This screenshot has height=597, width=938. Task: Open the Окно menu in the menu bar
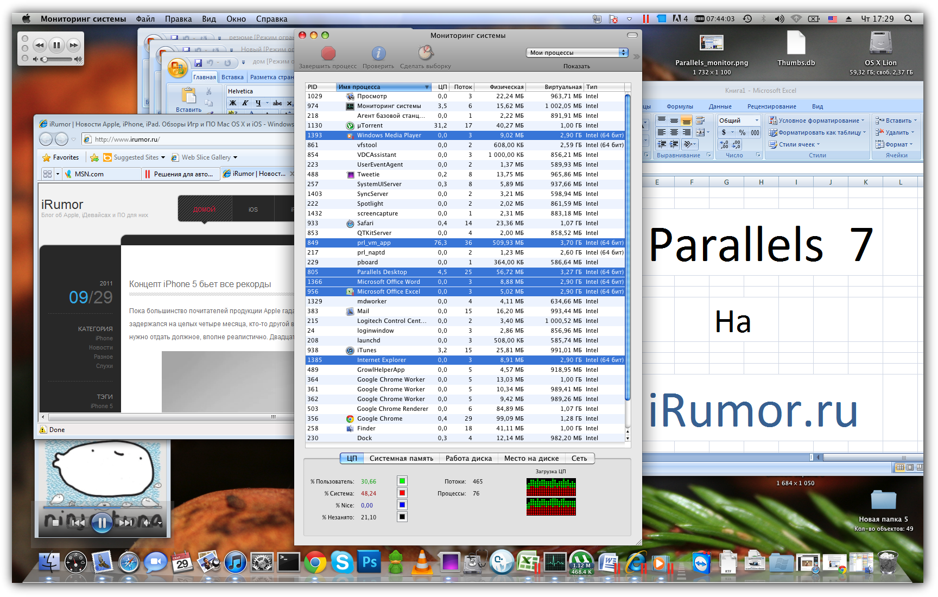coord(236,18)
